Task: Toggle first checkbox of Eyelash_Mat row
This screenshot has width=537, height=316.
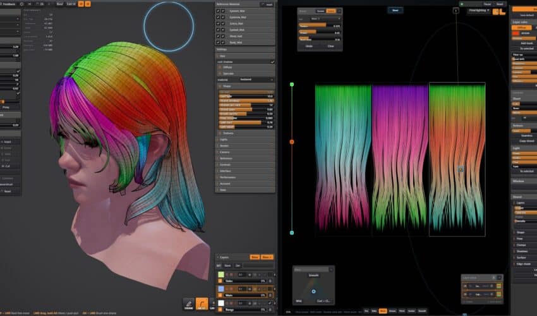Action: pos(218,11)
